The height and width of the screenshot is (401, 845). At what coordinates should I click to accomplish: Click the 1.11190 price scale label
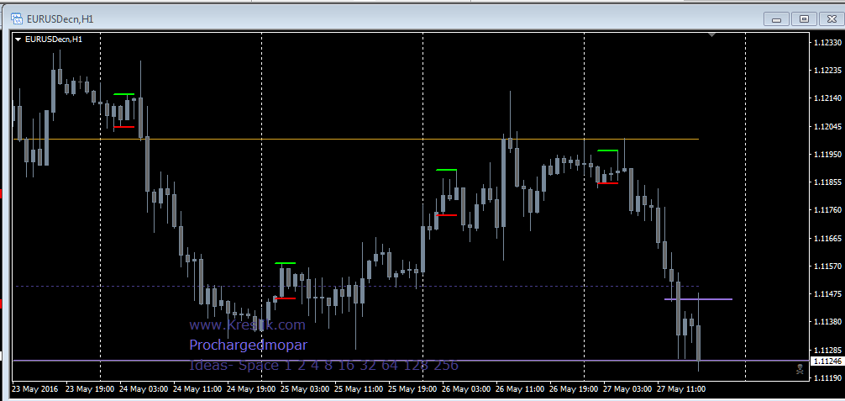pyautogui.click(x=829, y=377)
